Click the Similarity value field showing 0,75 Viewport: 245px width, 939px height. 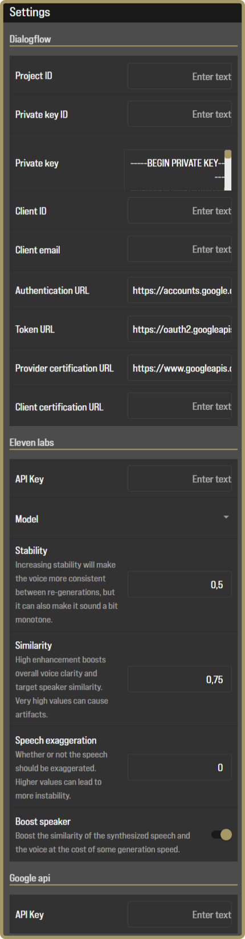(179, 680)
